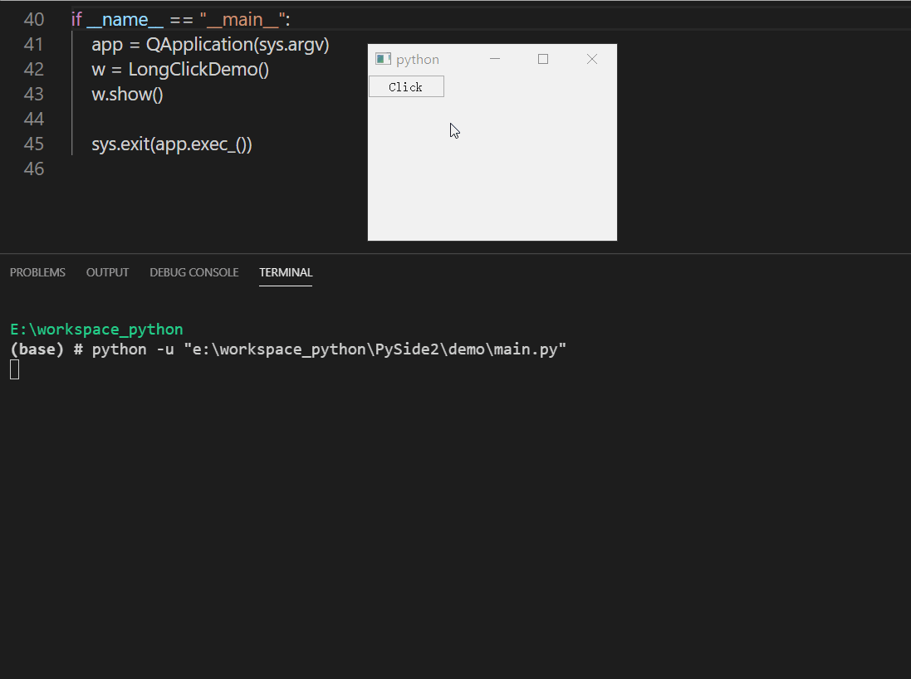Maximize the python demo window
Image resolution: width=911 pixels, height=679 pixels.
pyautogui.click(x=543, y=58)
